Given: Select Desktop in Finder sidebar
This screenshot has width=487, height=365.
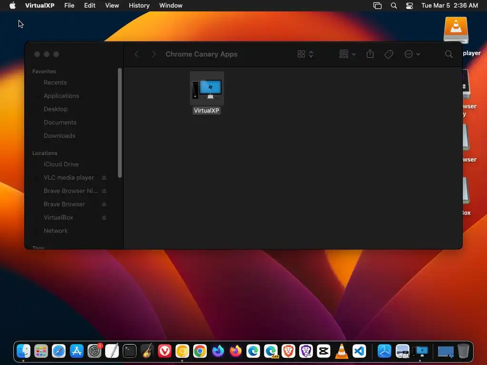Looking at the screenshot, I should point(56,109).
